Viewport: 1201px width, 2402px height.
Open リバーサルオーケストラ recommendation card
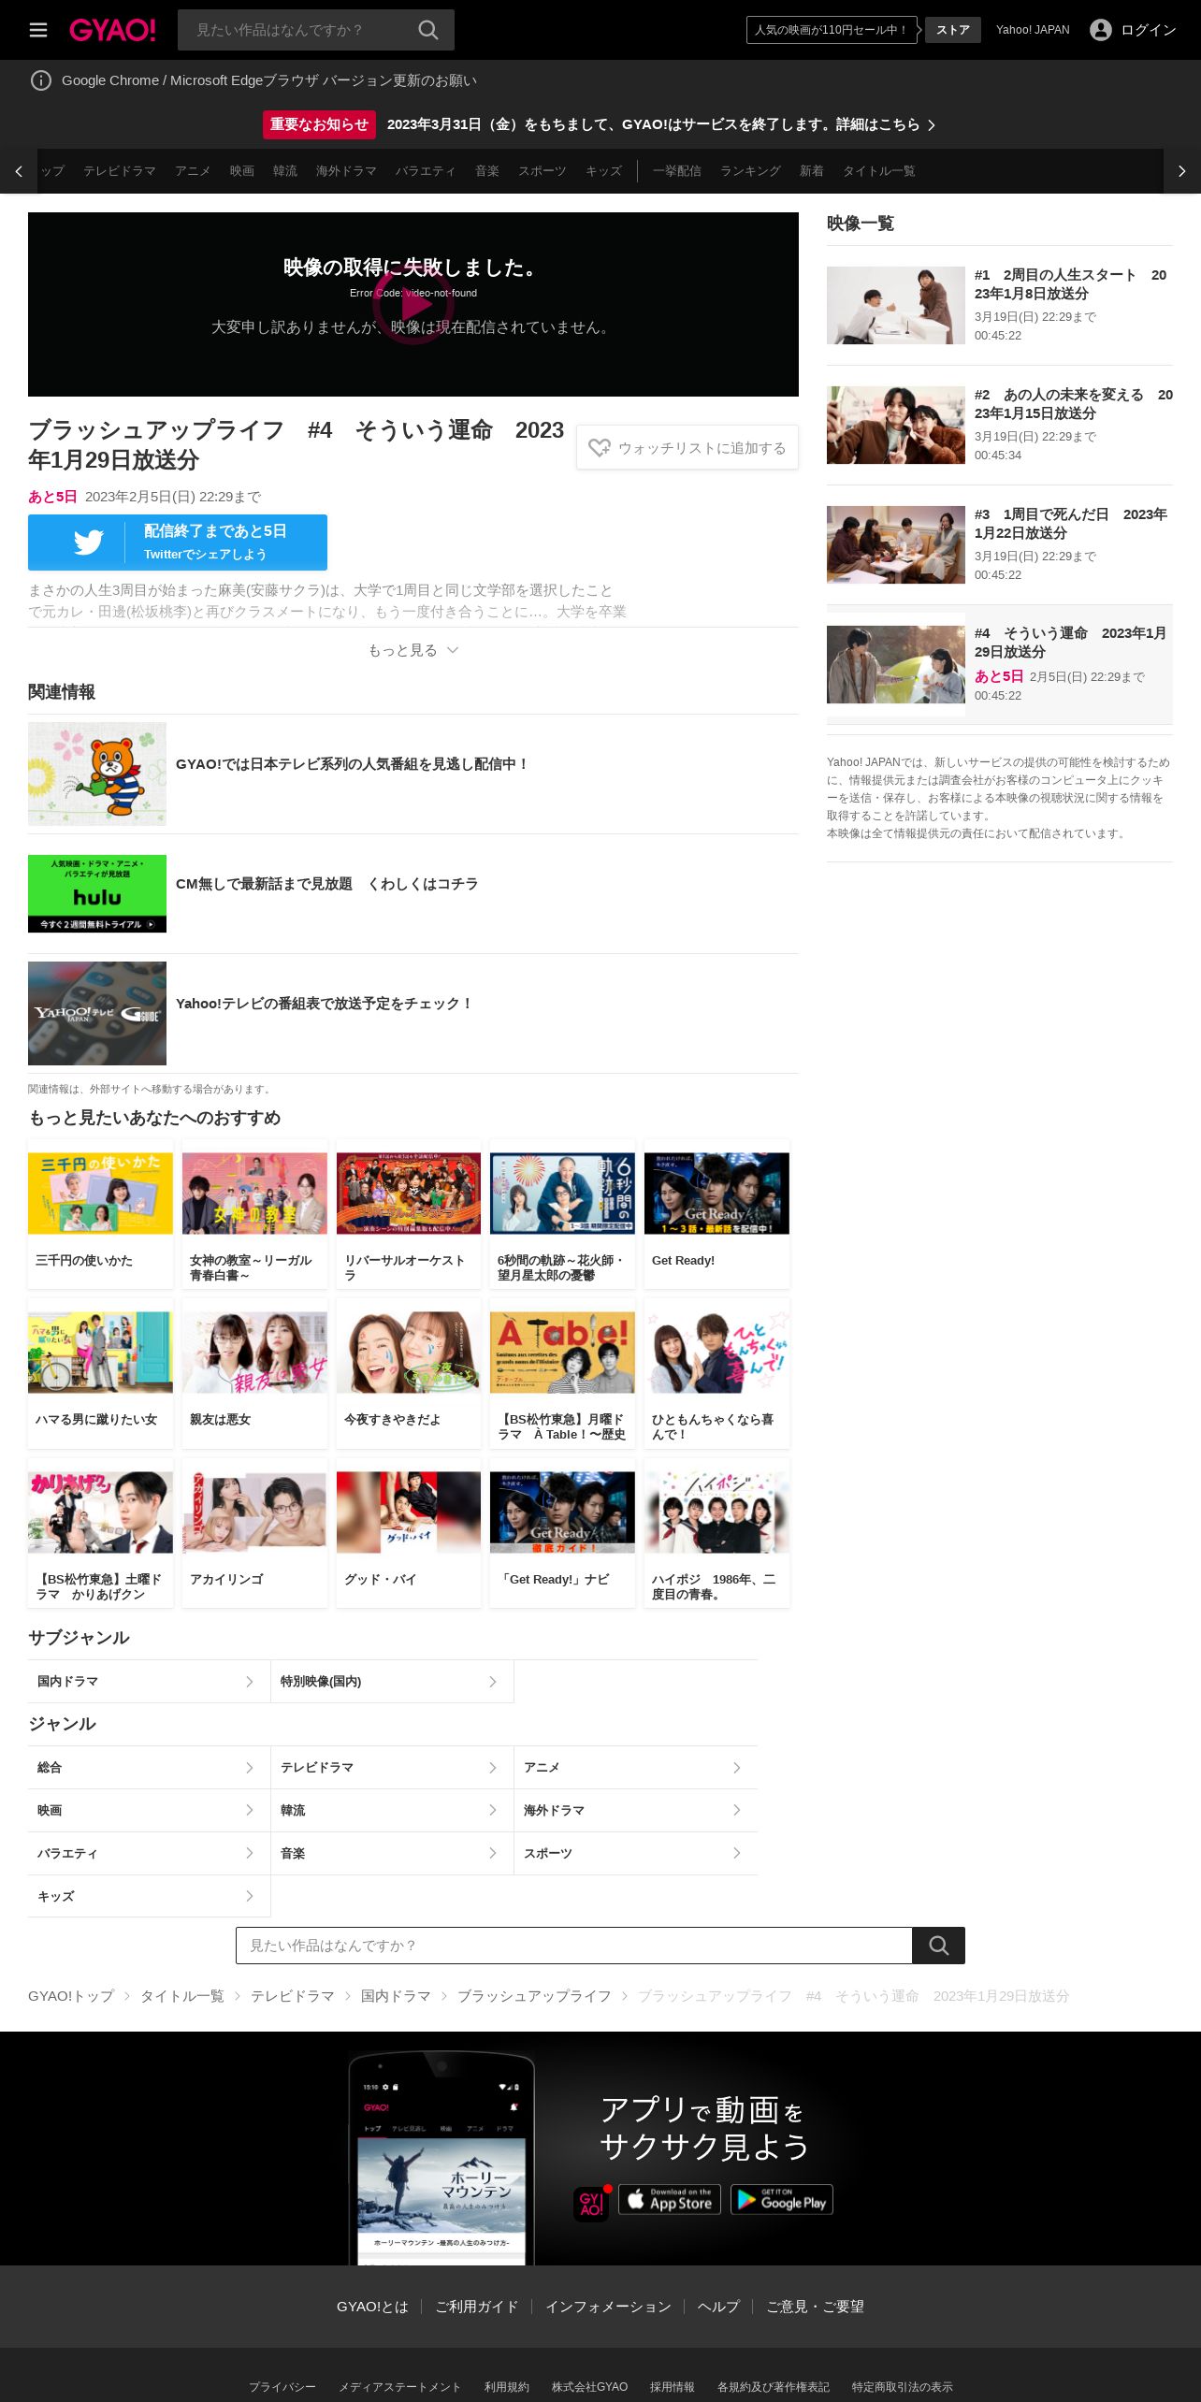(409, 1213)
